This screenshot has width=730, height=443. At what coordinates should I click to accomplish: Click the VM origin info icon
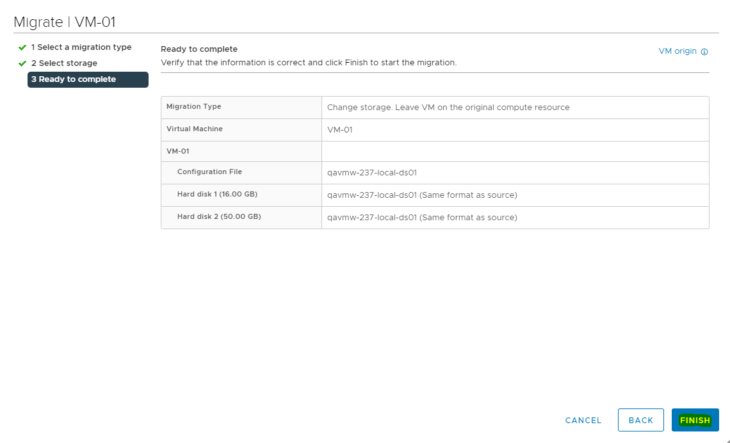(704, 52)
